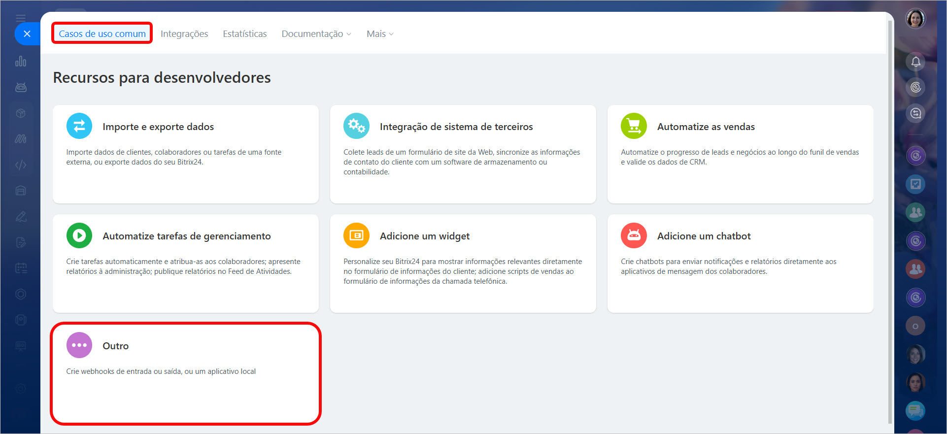The width and height of the screenshot is (947, 434).
Task: Open the cube icon in left sidebar
Action: coord(21,113)
